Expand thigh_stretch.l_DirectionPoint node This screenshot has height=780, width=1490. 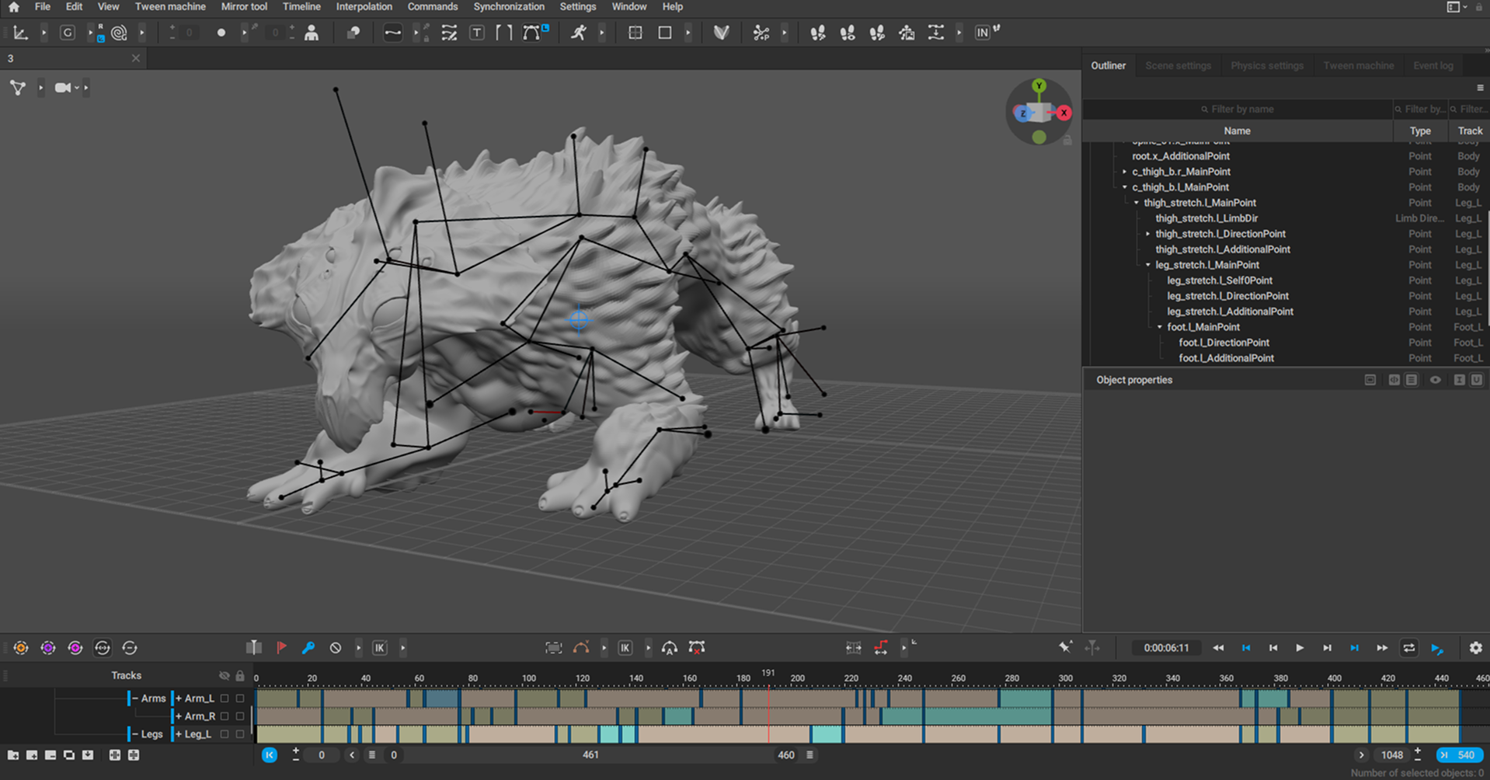[1148, 234]
